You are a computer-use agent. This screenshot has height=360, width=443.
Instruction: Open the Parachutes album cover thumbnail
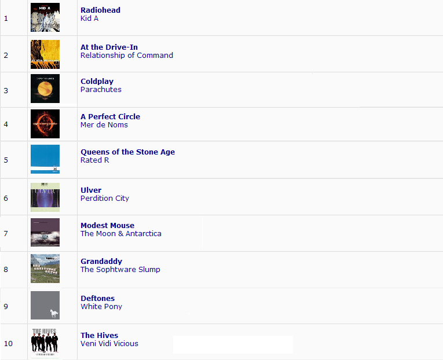click(x=45, y=89)
